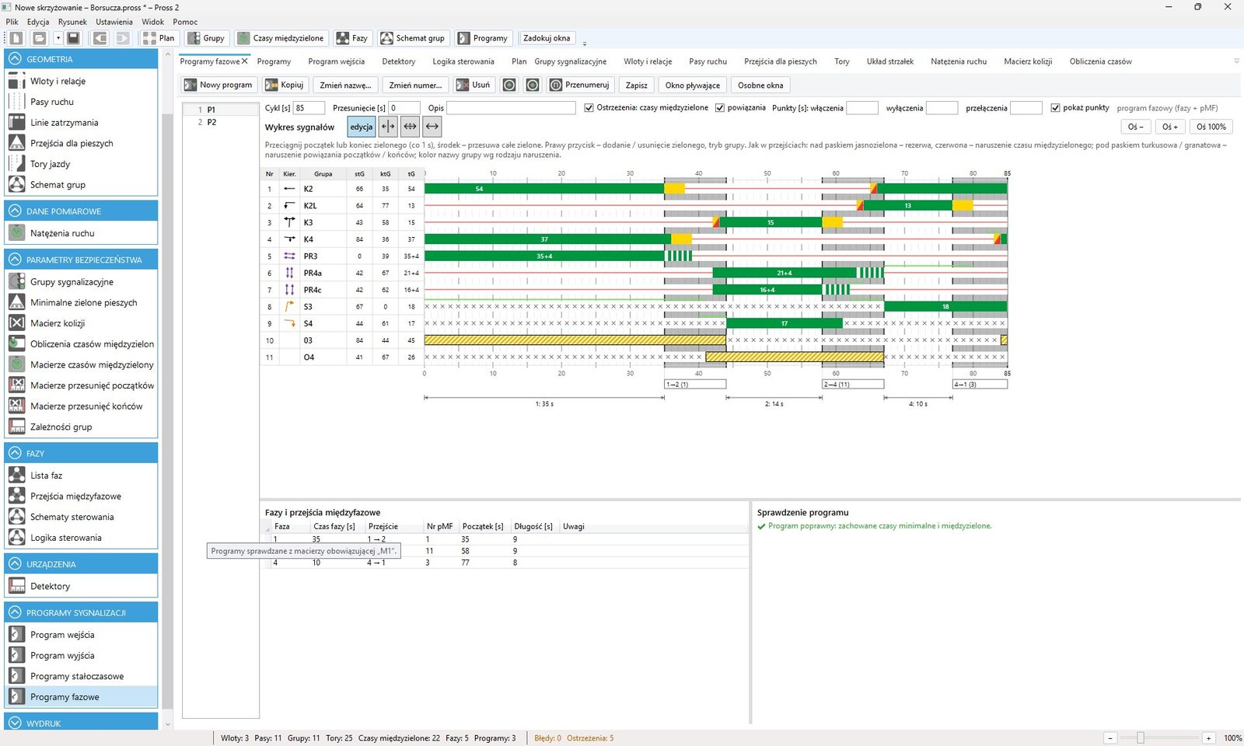The height and width of the screenshot is (746, 1244).
Task: Collapse the PROGRAMY SYGNALIZACJI section
Action: (x=15, y=613)
